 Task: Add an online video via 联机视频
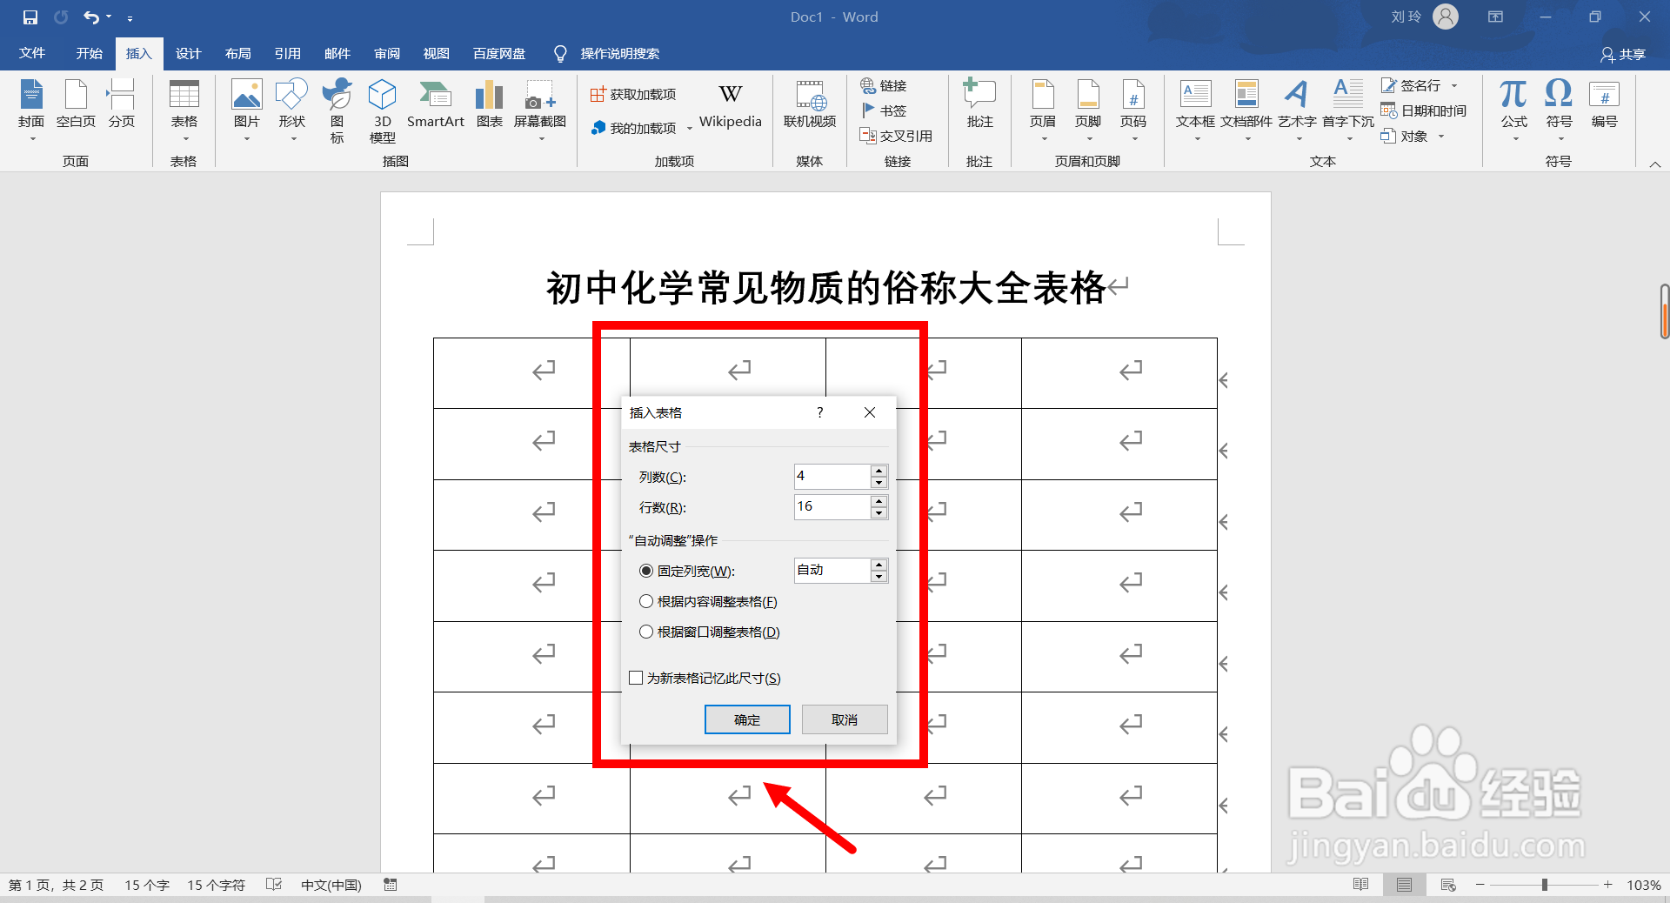point(808,104)
